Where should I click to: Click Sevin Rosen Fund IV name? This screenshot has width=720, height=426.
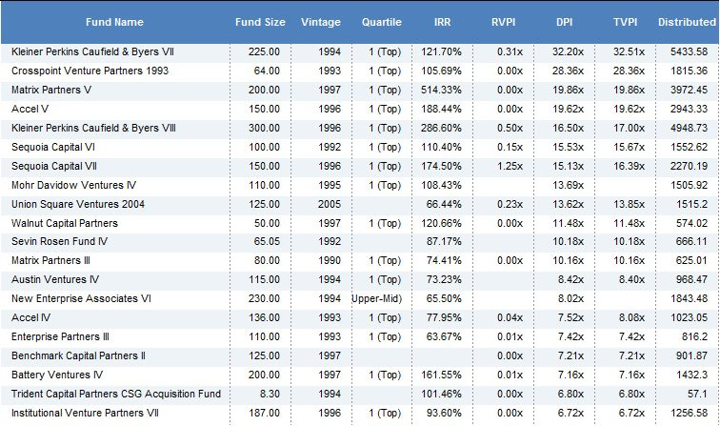point(59,242)
